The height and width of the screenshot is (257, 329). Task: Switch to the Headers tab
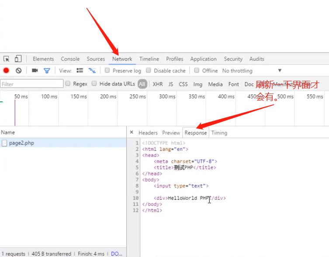pyautogui.click(x=148, y=133)
